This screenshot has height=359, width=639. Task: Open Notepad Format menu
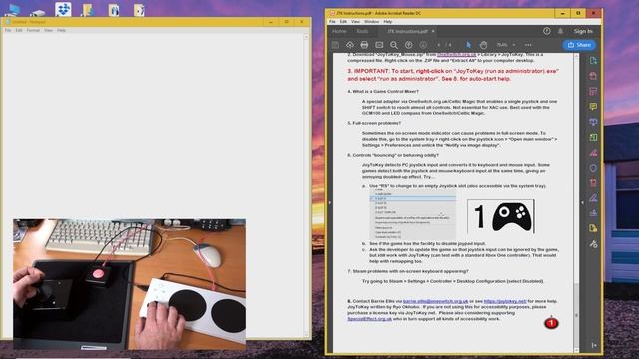click(x=33, y=30)
